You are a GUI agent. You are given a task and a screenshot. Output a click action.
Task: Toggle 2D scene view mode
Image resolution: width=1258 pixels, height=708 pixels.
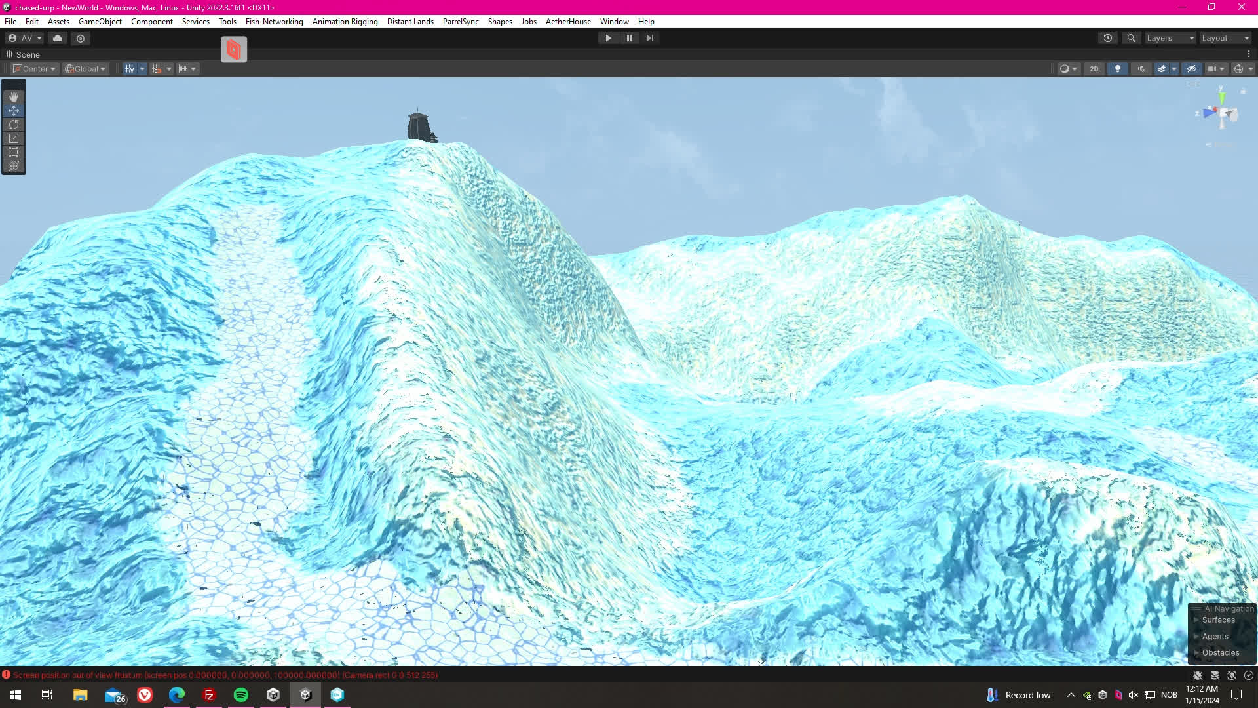(x=1094, y=69)
